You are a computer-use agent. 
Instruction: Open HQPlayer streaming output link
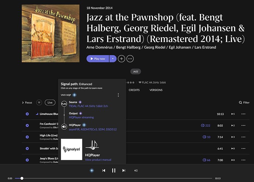(x=81, y=117)
